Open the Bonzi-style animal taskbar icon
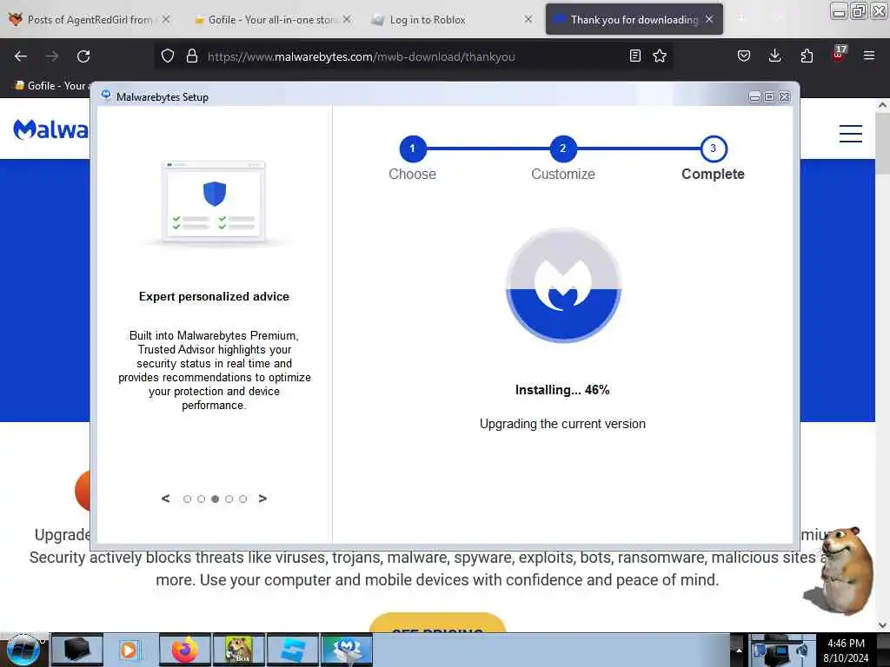 (239, 650)
